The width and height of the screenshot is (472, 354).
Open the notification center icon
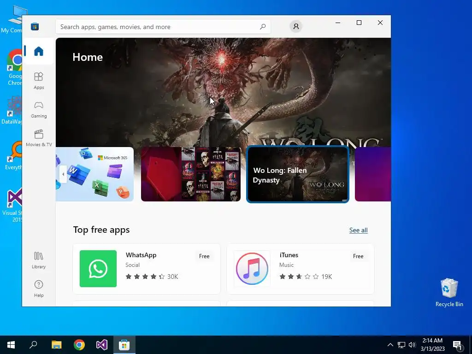tap(457, 345)
